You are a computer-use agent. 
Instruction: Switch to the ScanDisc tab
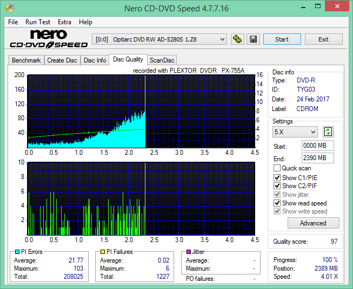[x=162, y=60]
